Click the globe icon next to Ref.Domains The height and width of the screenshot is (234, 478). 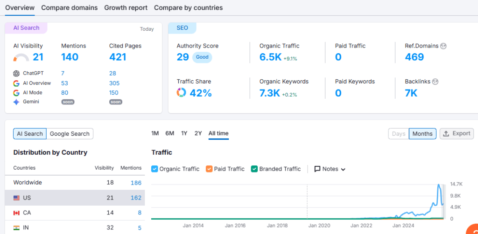tap(443, 46)
